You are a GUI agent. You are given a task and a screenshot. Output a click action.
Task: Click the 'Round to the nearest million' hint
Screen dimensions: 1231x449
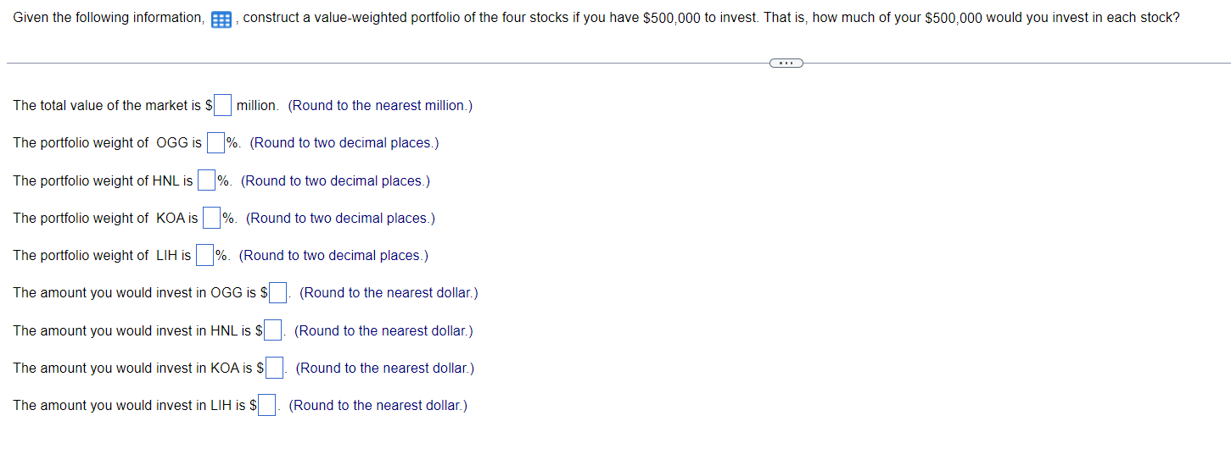click(x=380, y=106)
